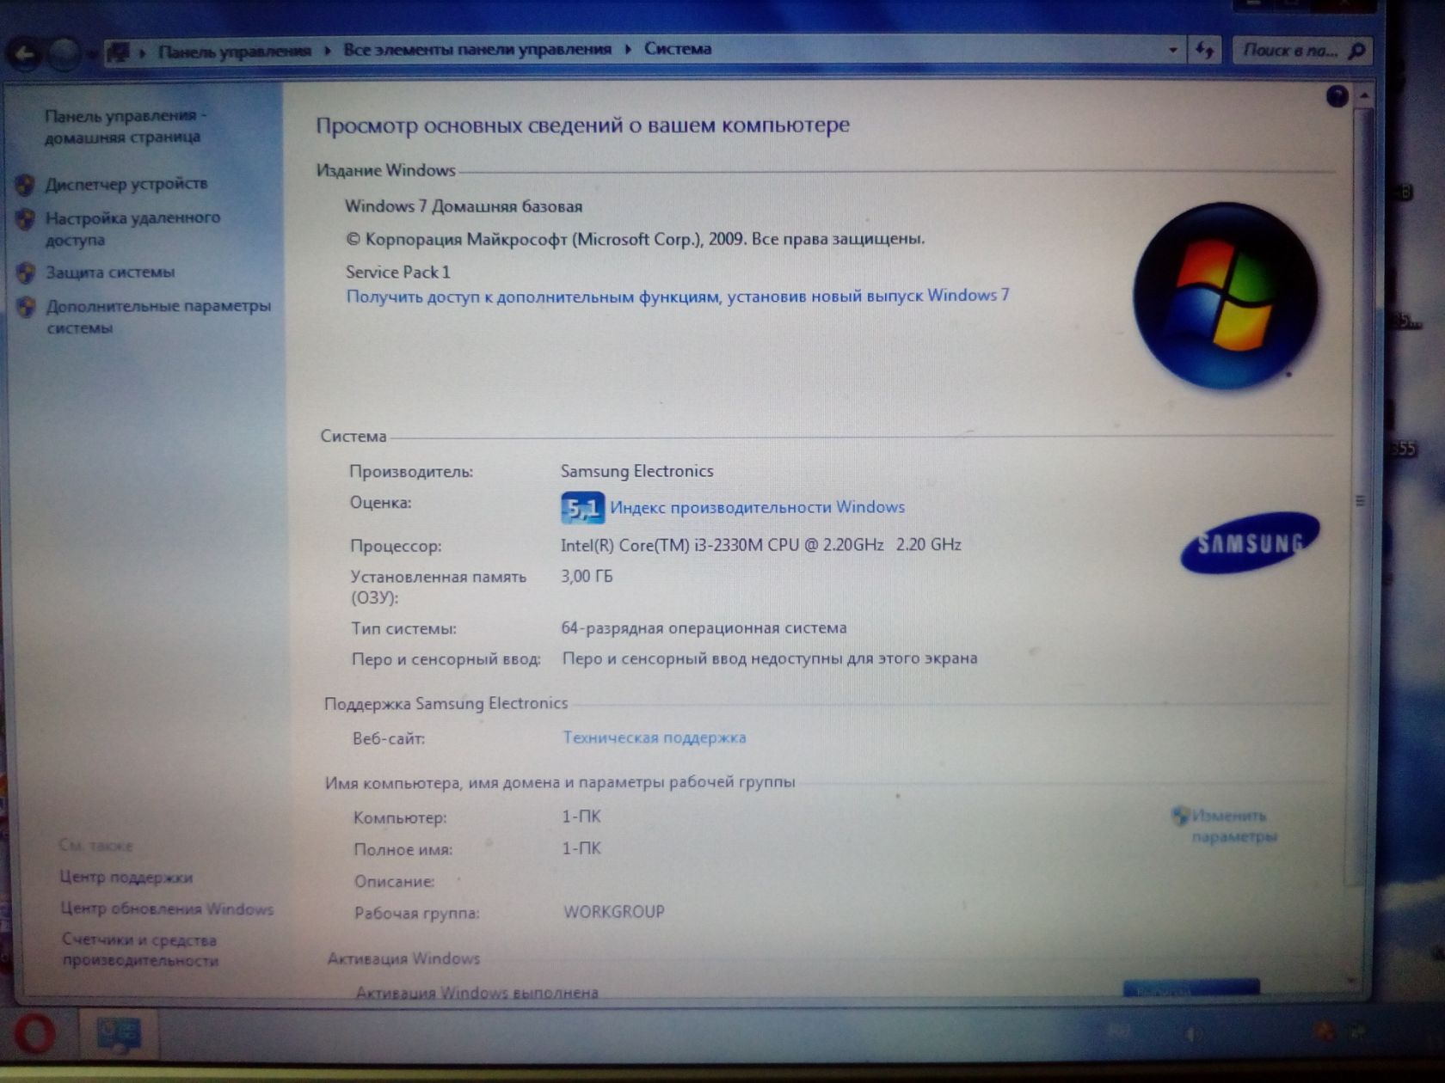The image size is (1445, 1083).
Task: Click shield icon beside 'Диспетчер устройств'
Action: click(25, 184)
